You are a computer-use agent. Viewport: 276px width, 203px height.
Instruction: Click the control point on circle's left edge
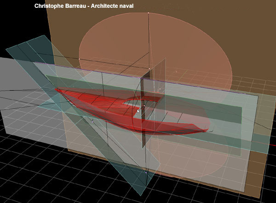80,59
